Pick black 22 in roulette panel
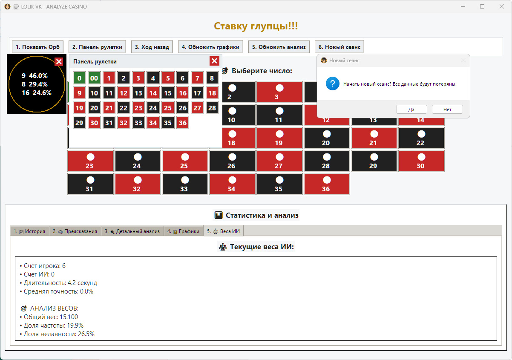The width and height of the screenshot is (512, 360). [124, 108]
